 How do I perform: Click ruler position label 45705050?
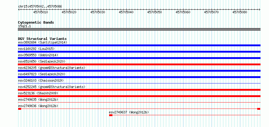point(154,12)
